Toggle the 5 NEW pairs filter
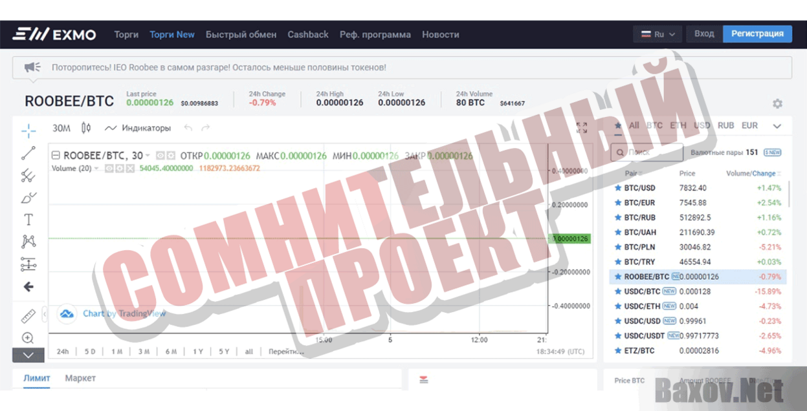This screenshot has height=411, width=807. click(772, 153)
